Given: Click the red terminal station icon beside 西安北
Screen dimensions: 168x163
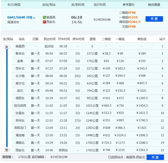Looking at the screenshot, I should 44,22.
